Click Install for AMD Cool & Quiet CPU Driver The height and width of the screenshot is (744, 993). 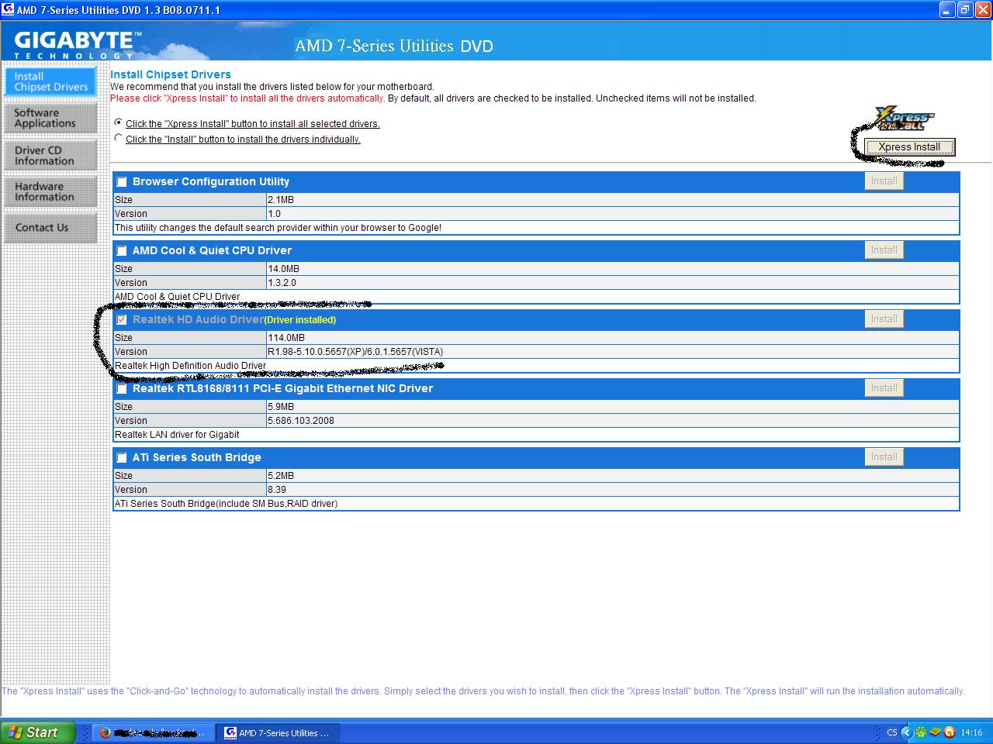(884, 250)
